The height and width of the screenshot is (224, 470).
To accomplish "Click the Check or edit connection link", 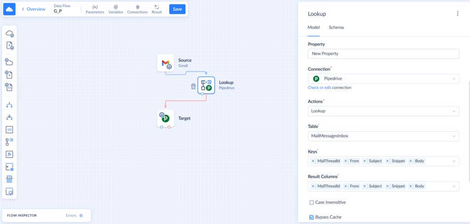I will tap(319, 88).
